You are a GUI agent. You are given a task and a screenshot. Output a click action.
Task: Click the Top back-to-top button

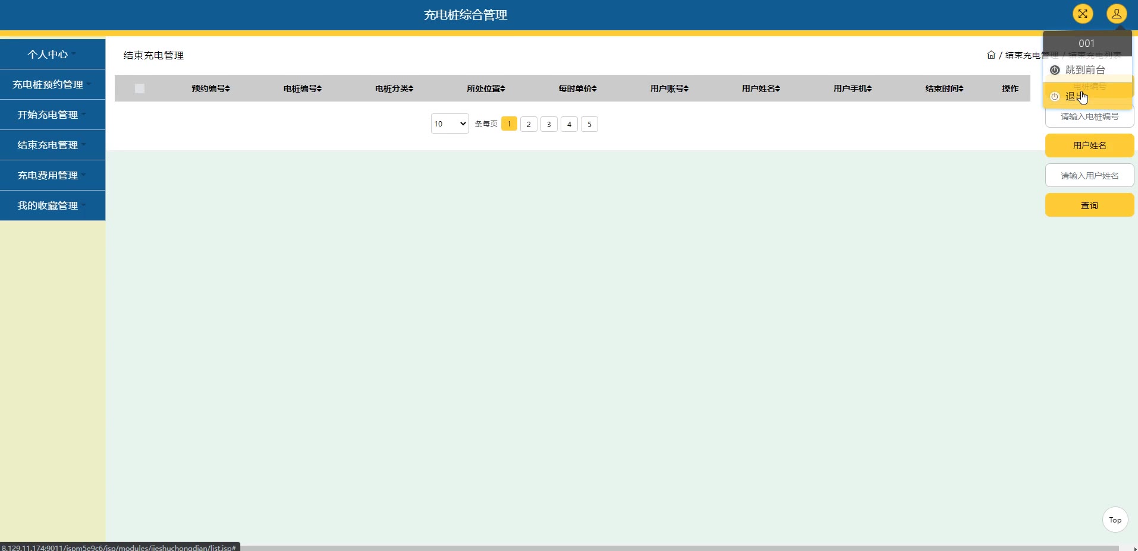1115,520
